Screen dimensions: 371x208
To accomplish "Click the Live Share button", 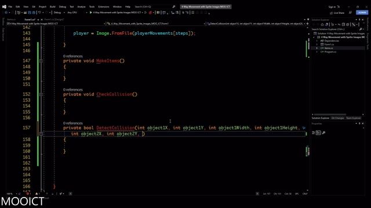I will click(x=337, y=13).
